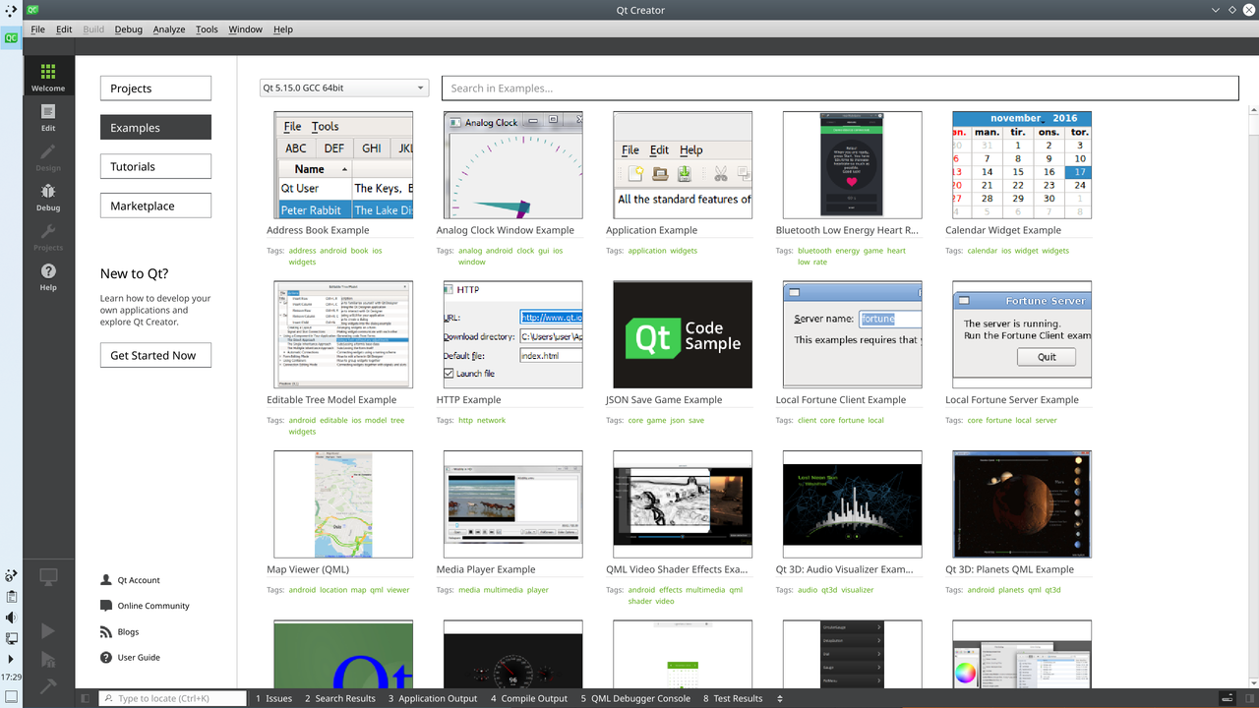This screenshot has height=708, width=1259.
Task: Toggle the right sidebar in status bar
Action: coord(1248,698)
